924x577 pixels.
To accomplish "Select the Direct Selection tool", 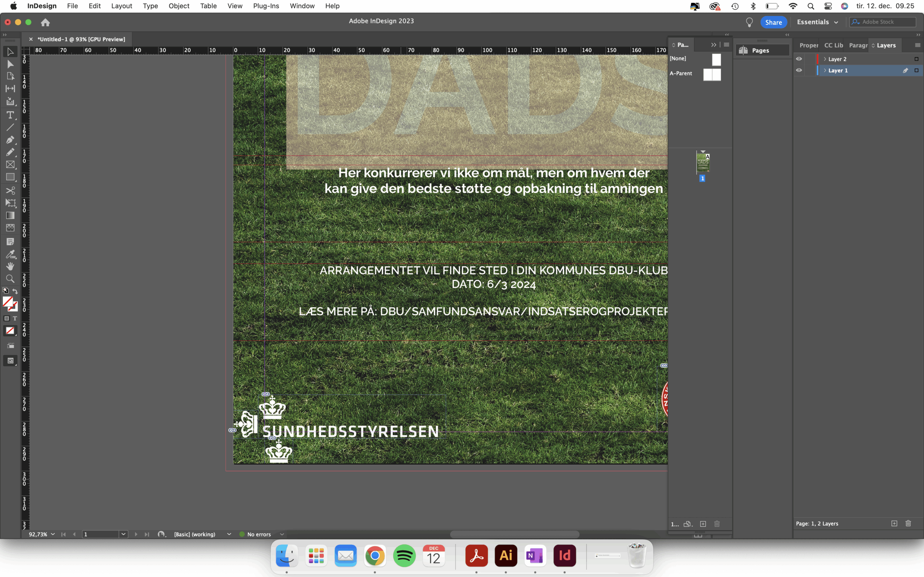I will pos(10,64).
